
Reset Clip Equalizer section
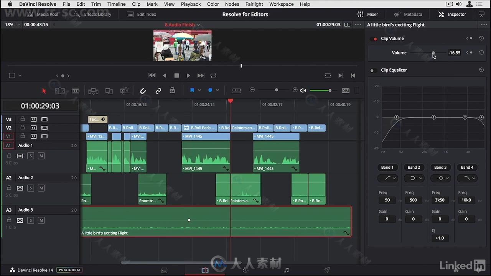[x=481, y=70]
